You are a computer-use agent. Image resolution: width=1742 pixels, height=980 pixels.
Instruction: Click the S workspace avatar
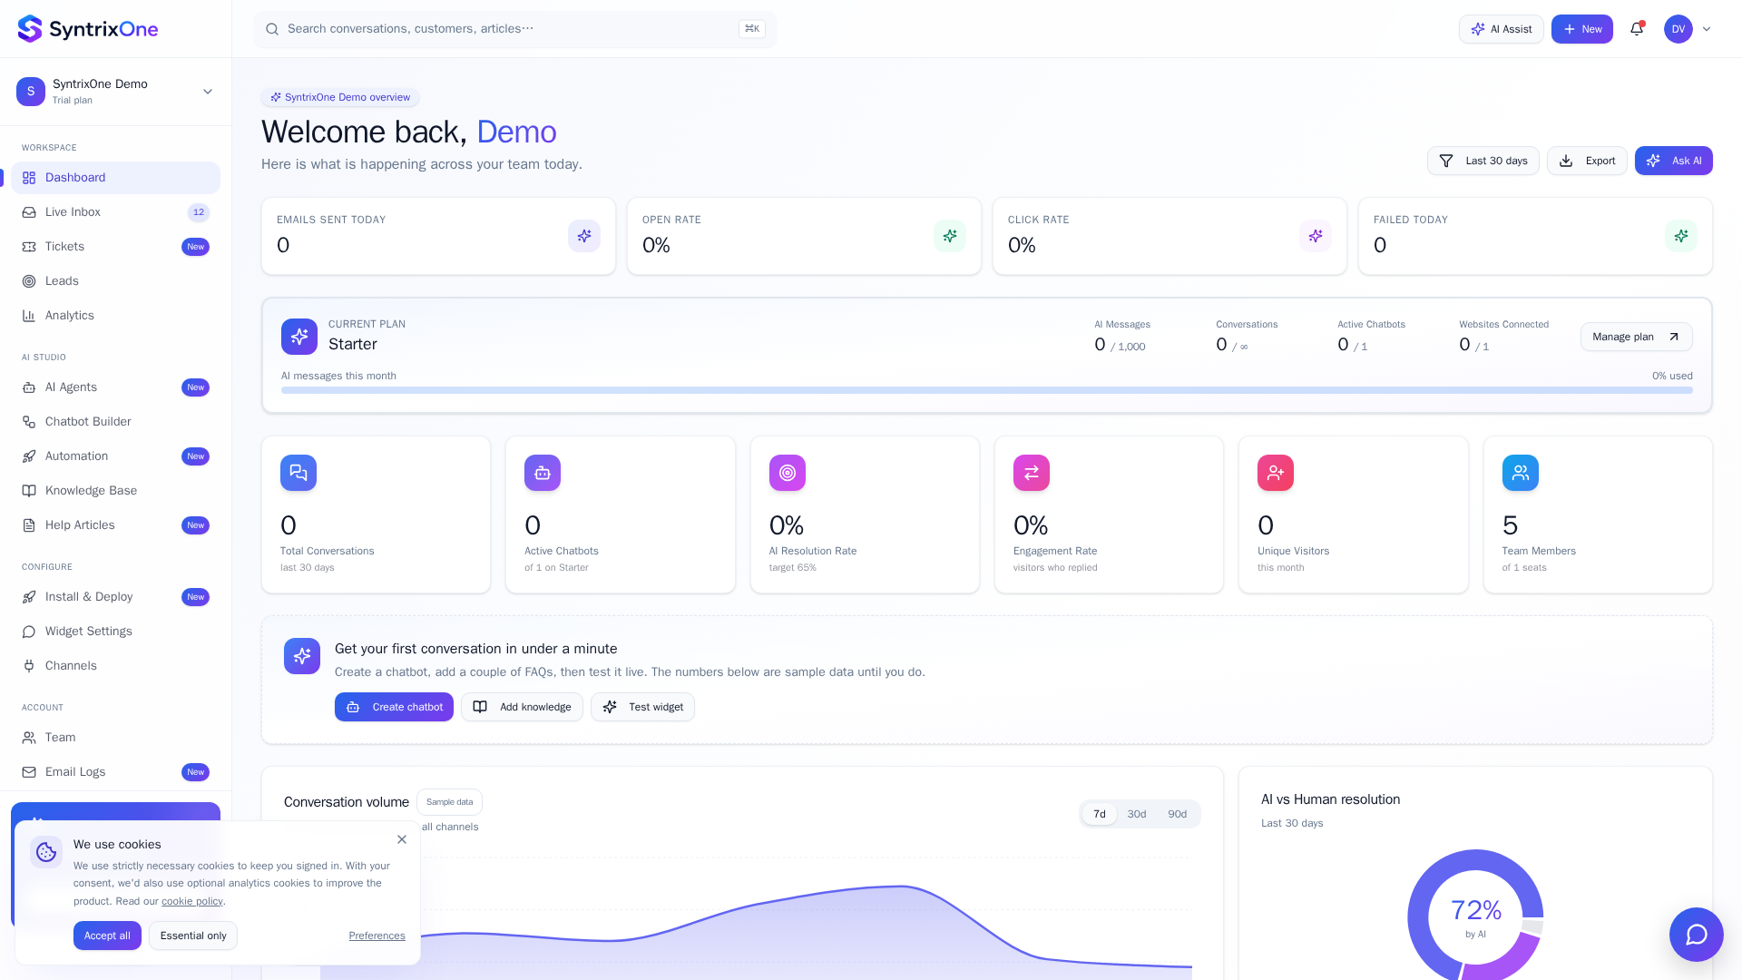click(31, 92)
